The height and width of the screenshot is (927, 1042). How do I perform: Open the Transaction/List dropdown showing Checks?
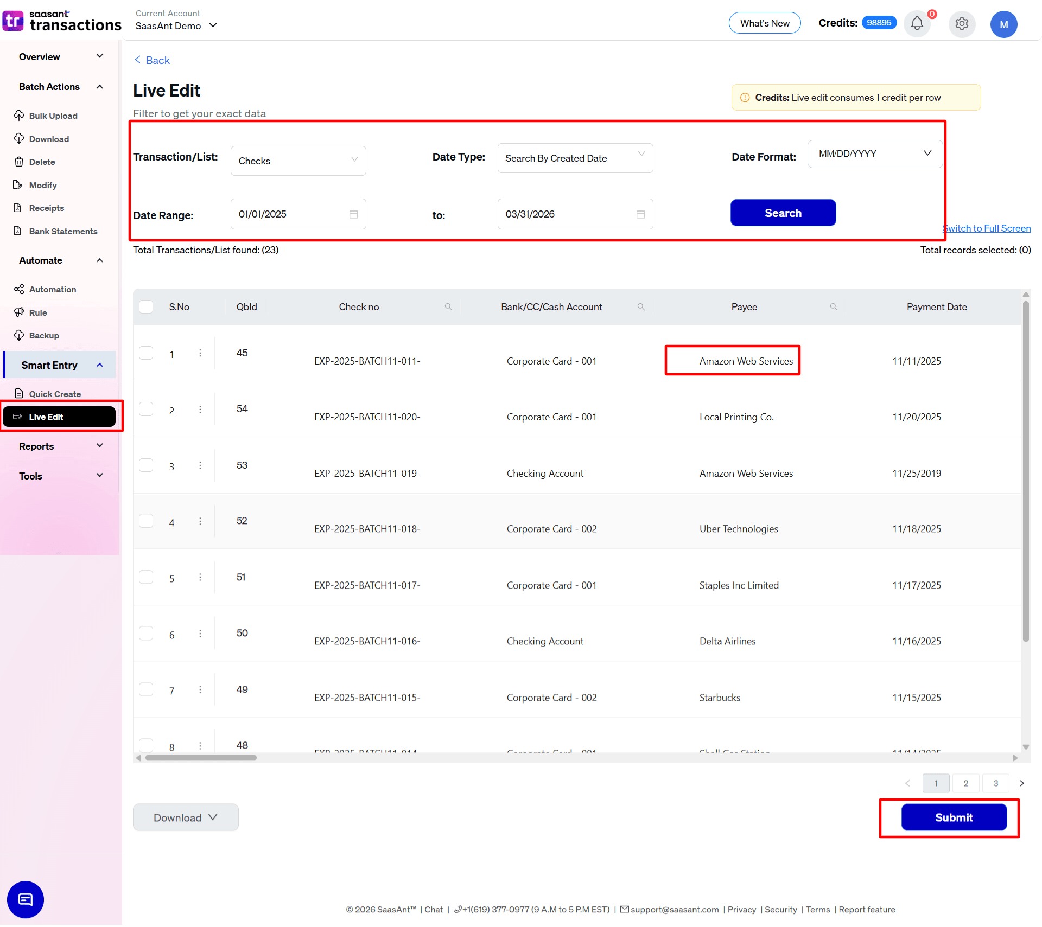click(298, 161)
